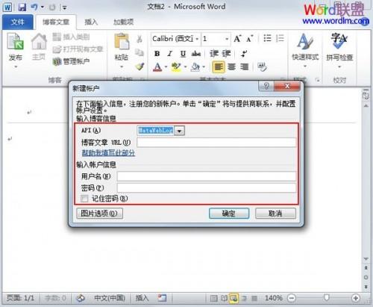Toggle Strikethrough (abc) formatting
The image size is (373, 307).
click(x=196, y=54)
